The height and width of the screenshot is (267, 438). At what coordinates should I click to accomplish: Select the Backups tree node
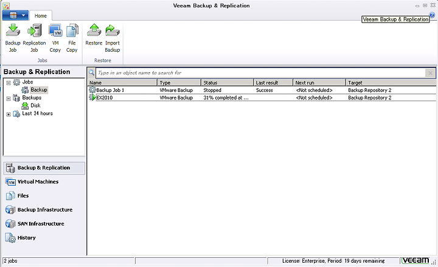pyautogui.click(x=32, y=98)
